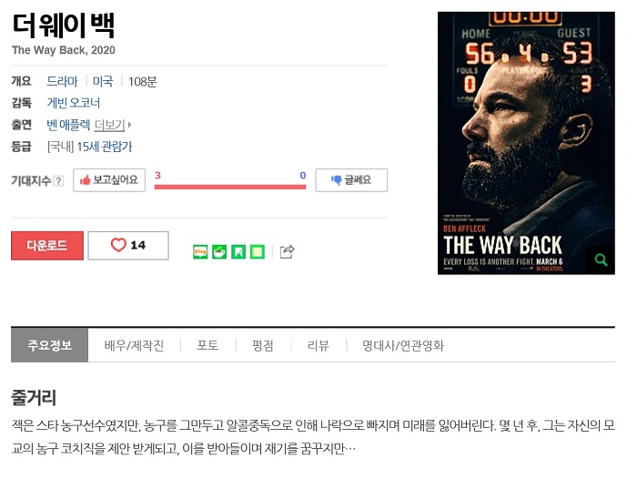Open the 명대사/연관영화 tab
637x479 pixels.
pyautogui.click(x=403, y=346)
